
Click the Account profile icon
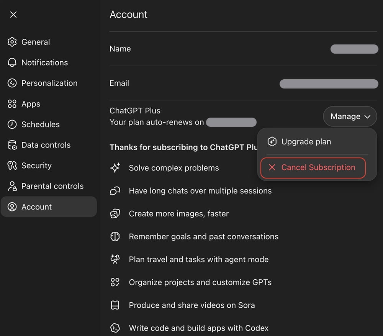click(x=12, y=207)
